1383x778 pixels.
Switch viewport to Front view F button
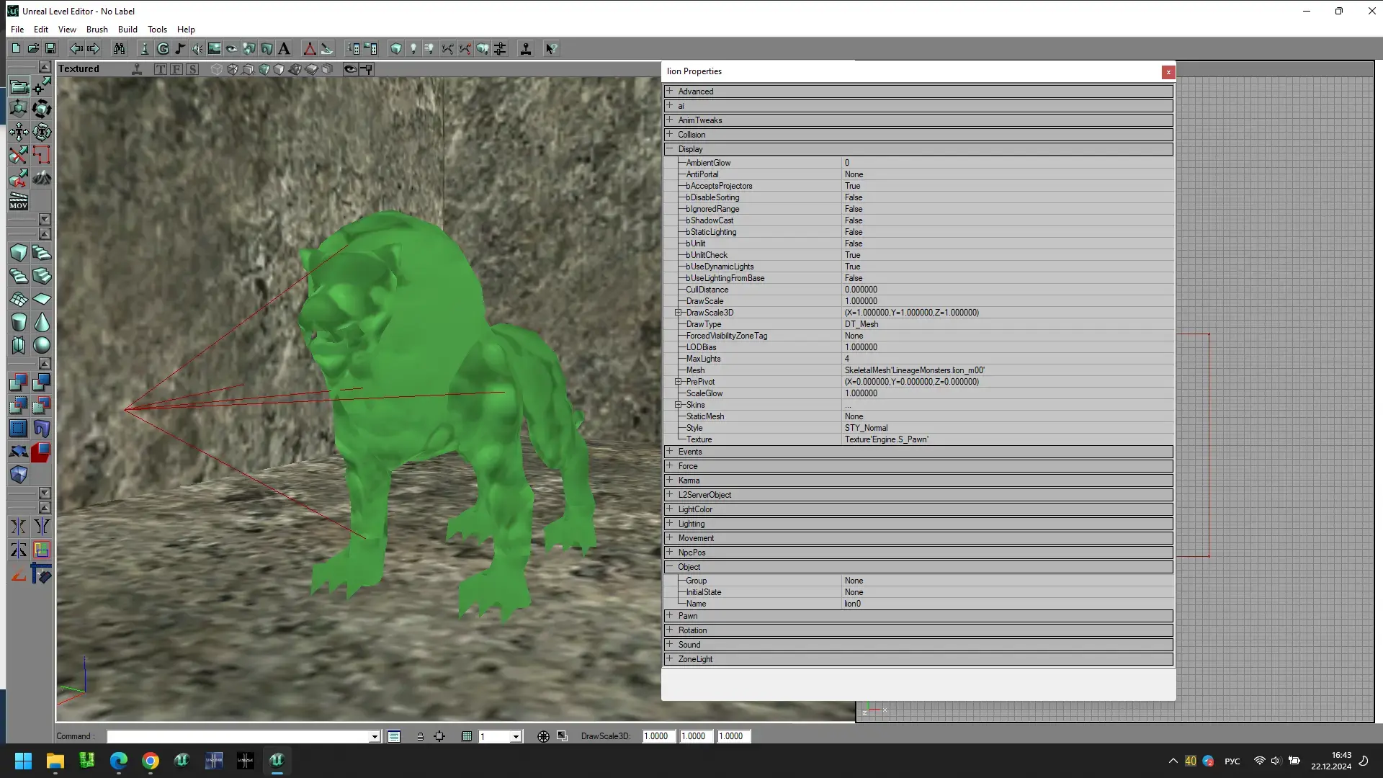(176, 69)
